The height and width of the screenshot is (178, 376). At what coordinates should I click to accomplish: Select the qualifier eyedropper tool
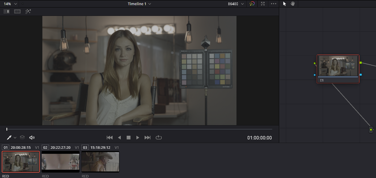(x=9, y=137)
